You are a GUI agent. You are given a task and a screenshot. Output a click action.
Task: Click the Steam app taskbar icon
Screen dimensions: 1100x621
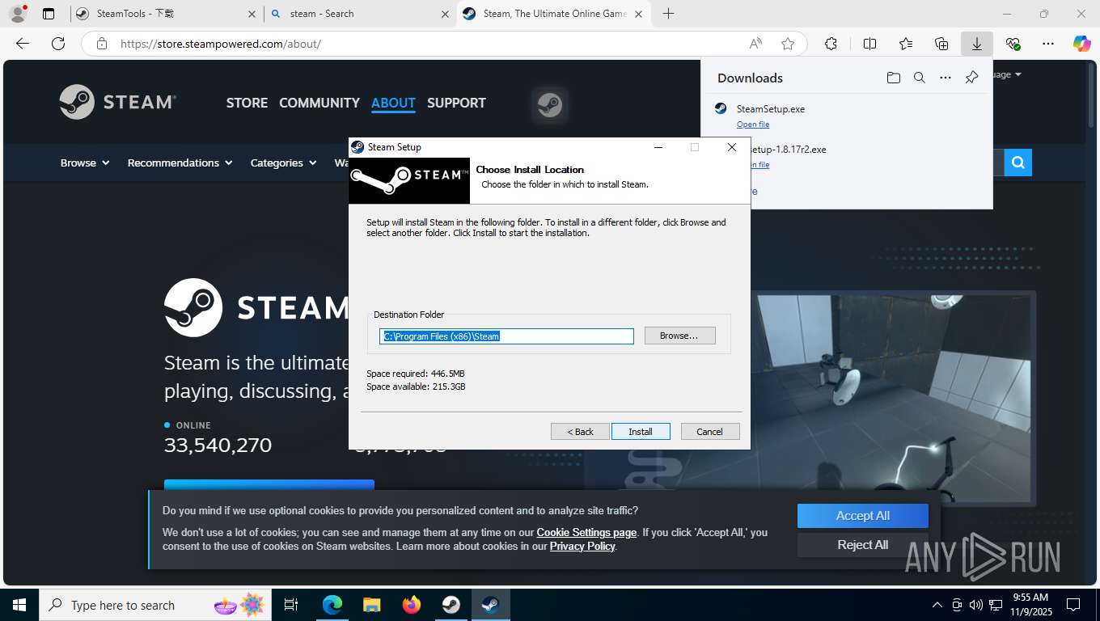tap(451, 605)
